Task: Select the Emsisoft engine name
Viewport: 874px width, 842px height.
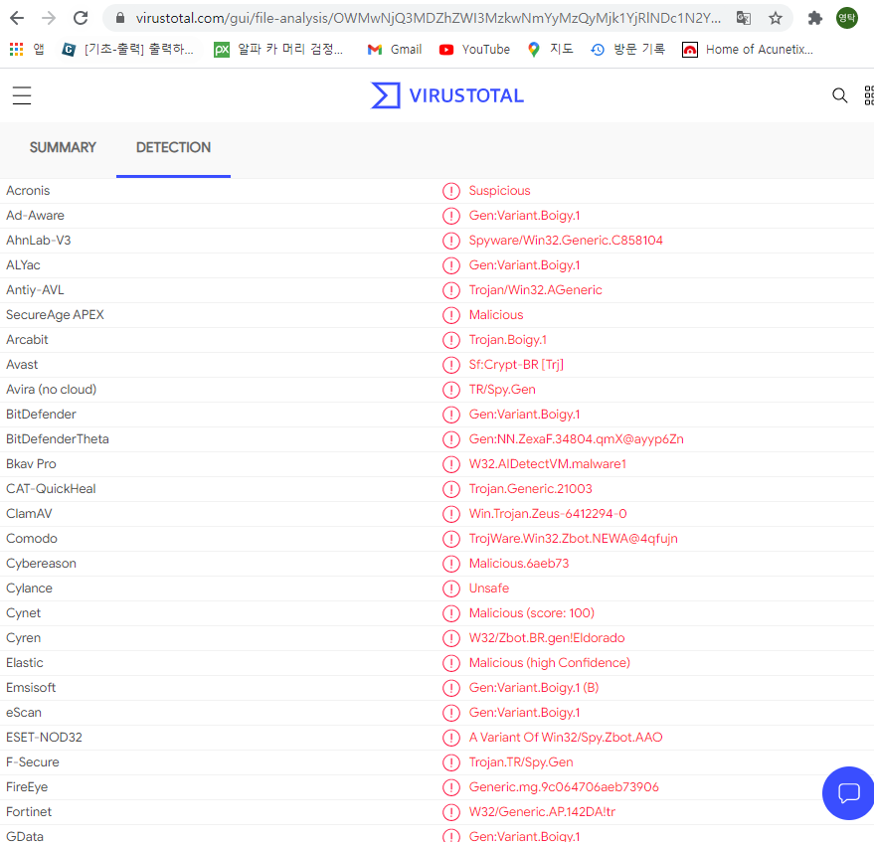Action: (x=31, y=688)
